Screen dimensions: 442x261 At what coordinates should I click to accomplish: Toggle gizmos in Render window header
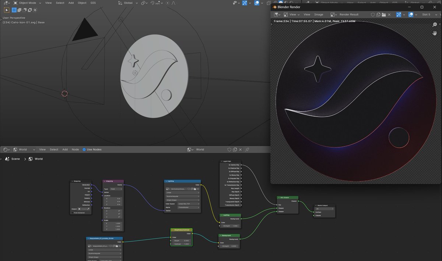399,15
